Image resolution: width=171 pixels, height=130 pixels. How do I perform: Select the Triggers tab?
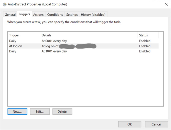pyautogui.click(x=24, y=14)
